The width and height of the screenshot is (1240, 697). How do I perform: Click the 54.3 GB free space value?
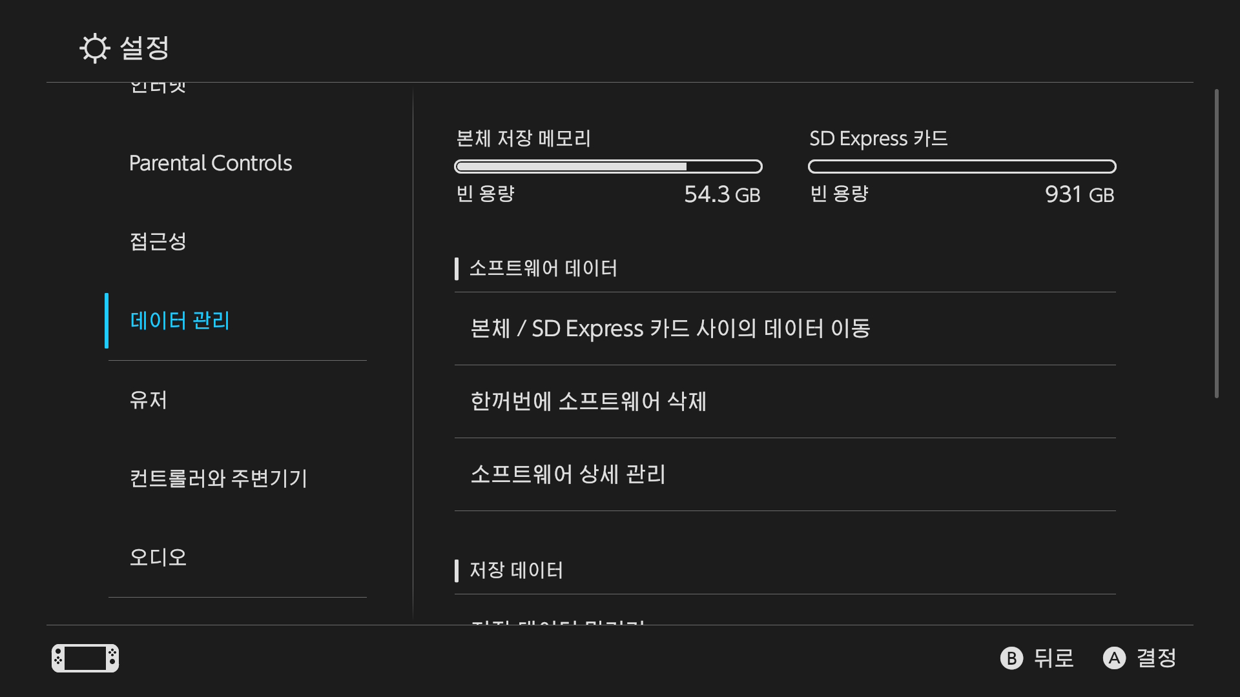(722, 194)
